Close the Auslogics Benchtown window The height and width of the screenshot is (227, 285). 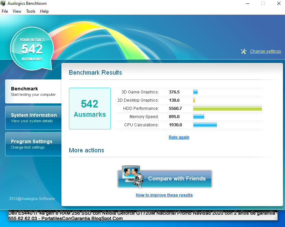click(x=278, y=3)
